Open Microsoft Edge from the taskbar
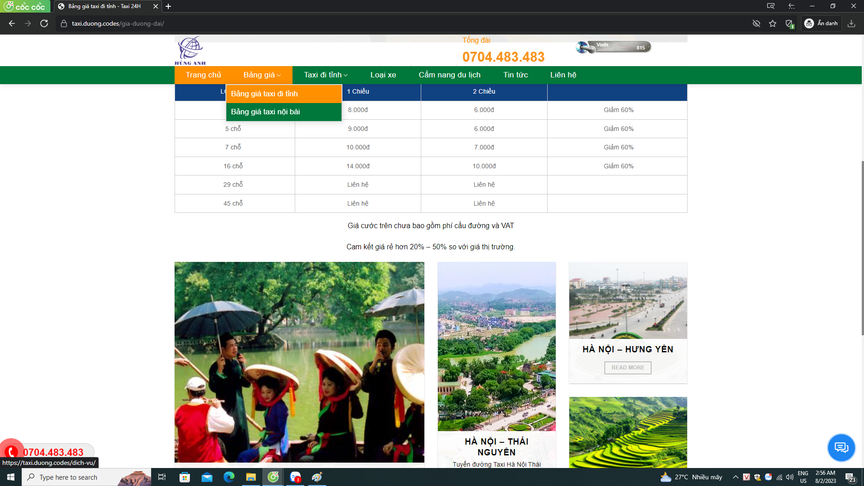 coord(229,477)
